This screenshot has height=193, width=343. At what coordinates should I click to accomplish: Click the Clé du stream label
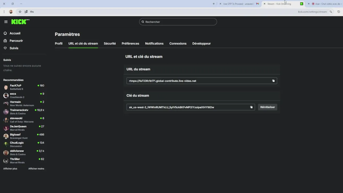[138, 95]
